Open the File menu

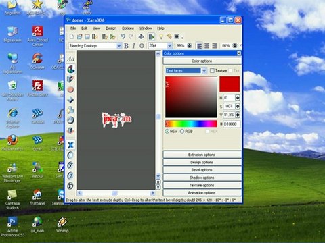pos(73,28)
